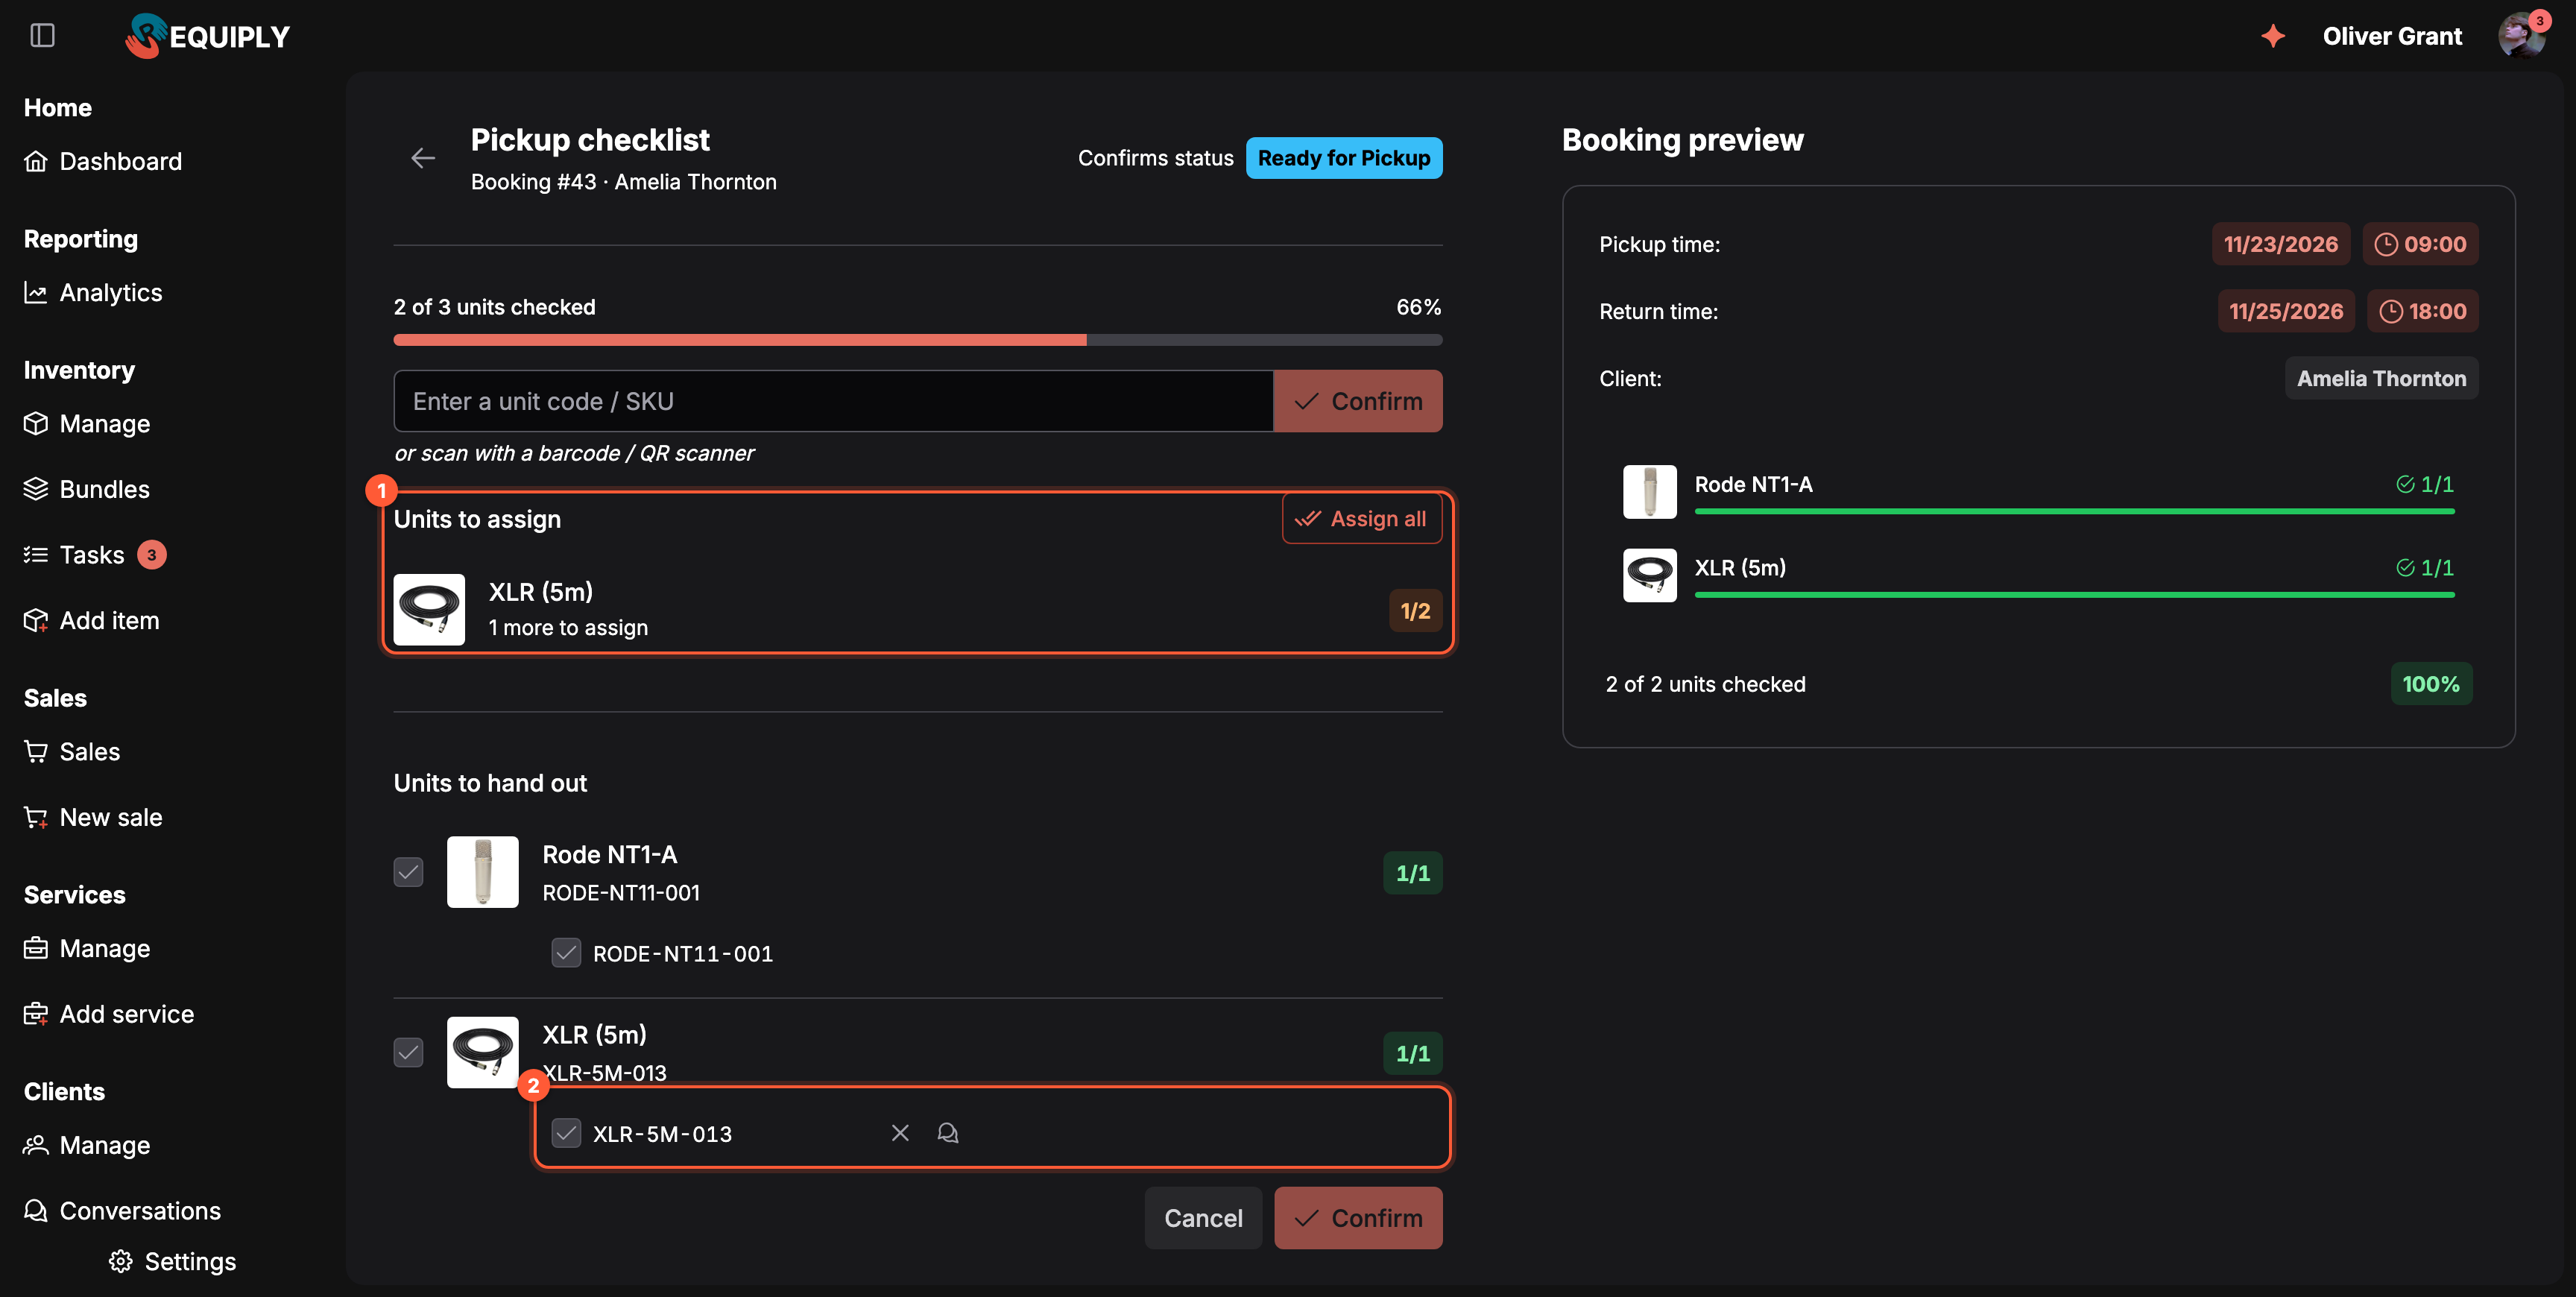
Task: Click the back arrow beside Pickup checklist
Action: point(423,158)
